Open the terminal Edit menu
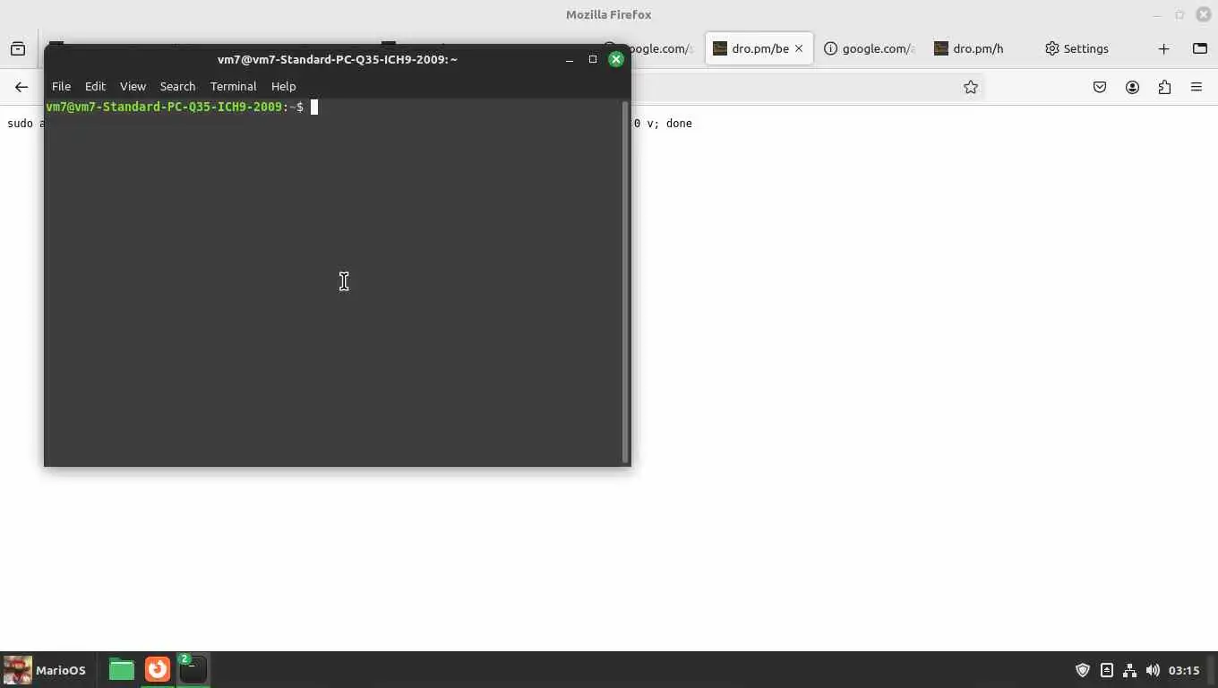 (x=95, y=86)
